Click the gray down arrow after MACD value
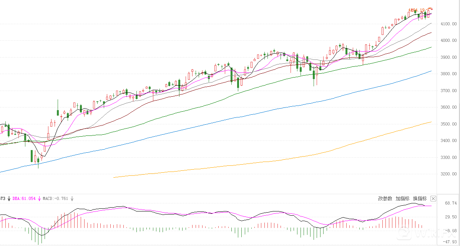 (x=72, y=198)
